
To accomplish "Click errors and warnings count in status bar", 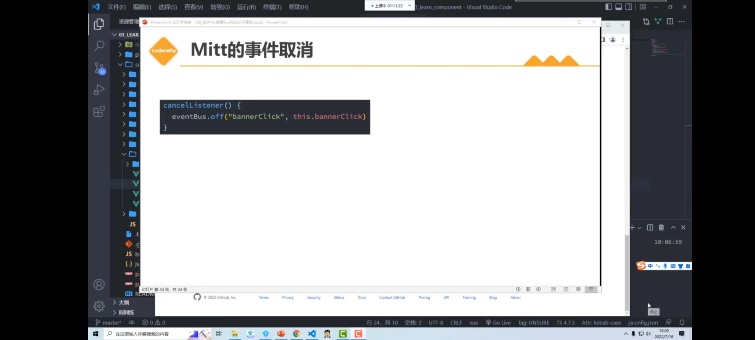I will click(154, 323).
